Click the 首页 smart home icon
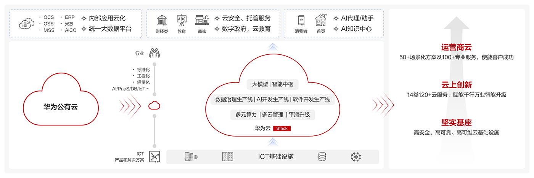Image resolution: width=534 pixels, height=178 pixels. point(320,20)
